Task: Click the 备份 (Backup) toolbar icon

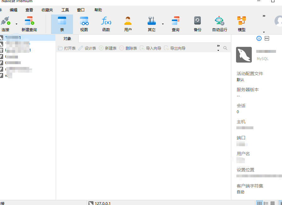Action: pos(197,24)
